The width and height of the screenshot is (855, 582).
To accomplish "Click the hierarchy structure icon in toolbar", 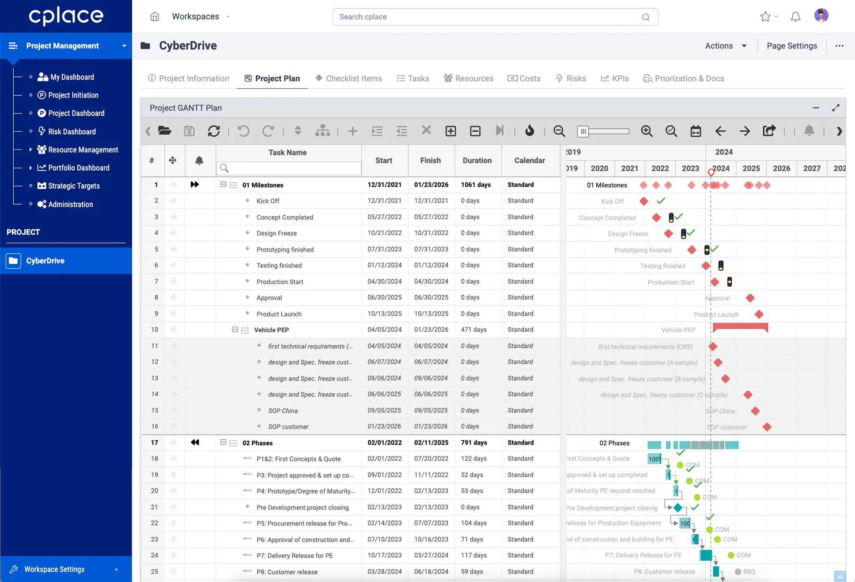I will coord(322,131).
